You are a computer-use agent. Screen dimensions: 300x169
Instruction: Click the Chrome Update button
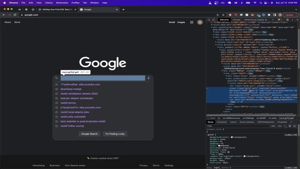click(291, 15)
